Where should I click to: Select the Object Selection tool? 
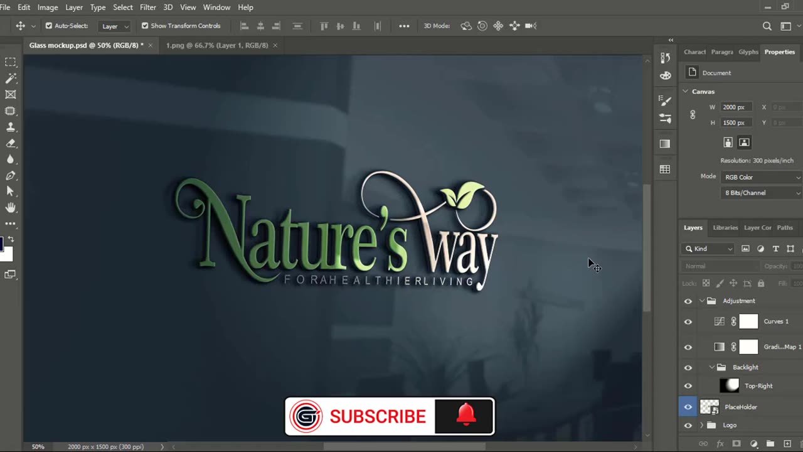point(11,111)
